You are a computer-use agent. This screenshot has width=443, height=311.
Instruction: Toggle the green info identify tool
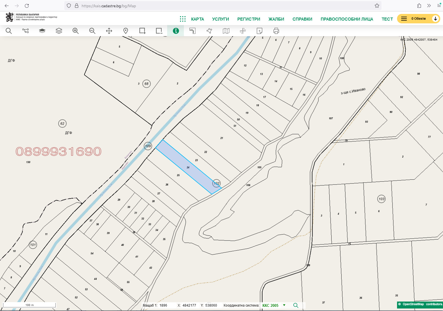(176, 31)
